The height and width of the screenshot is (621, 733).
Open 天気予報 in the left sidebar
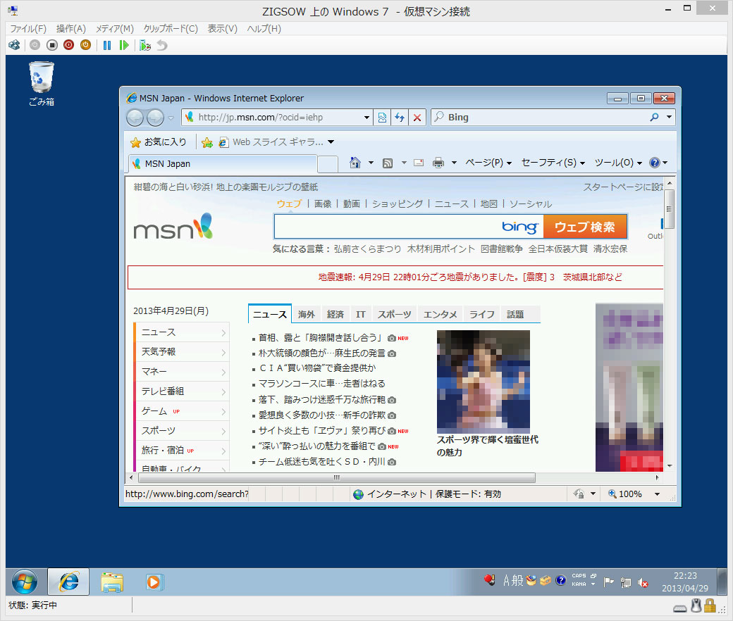181,351
